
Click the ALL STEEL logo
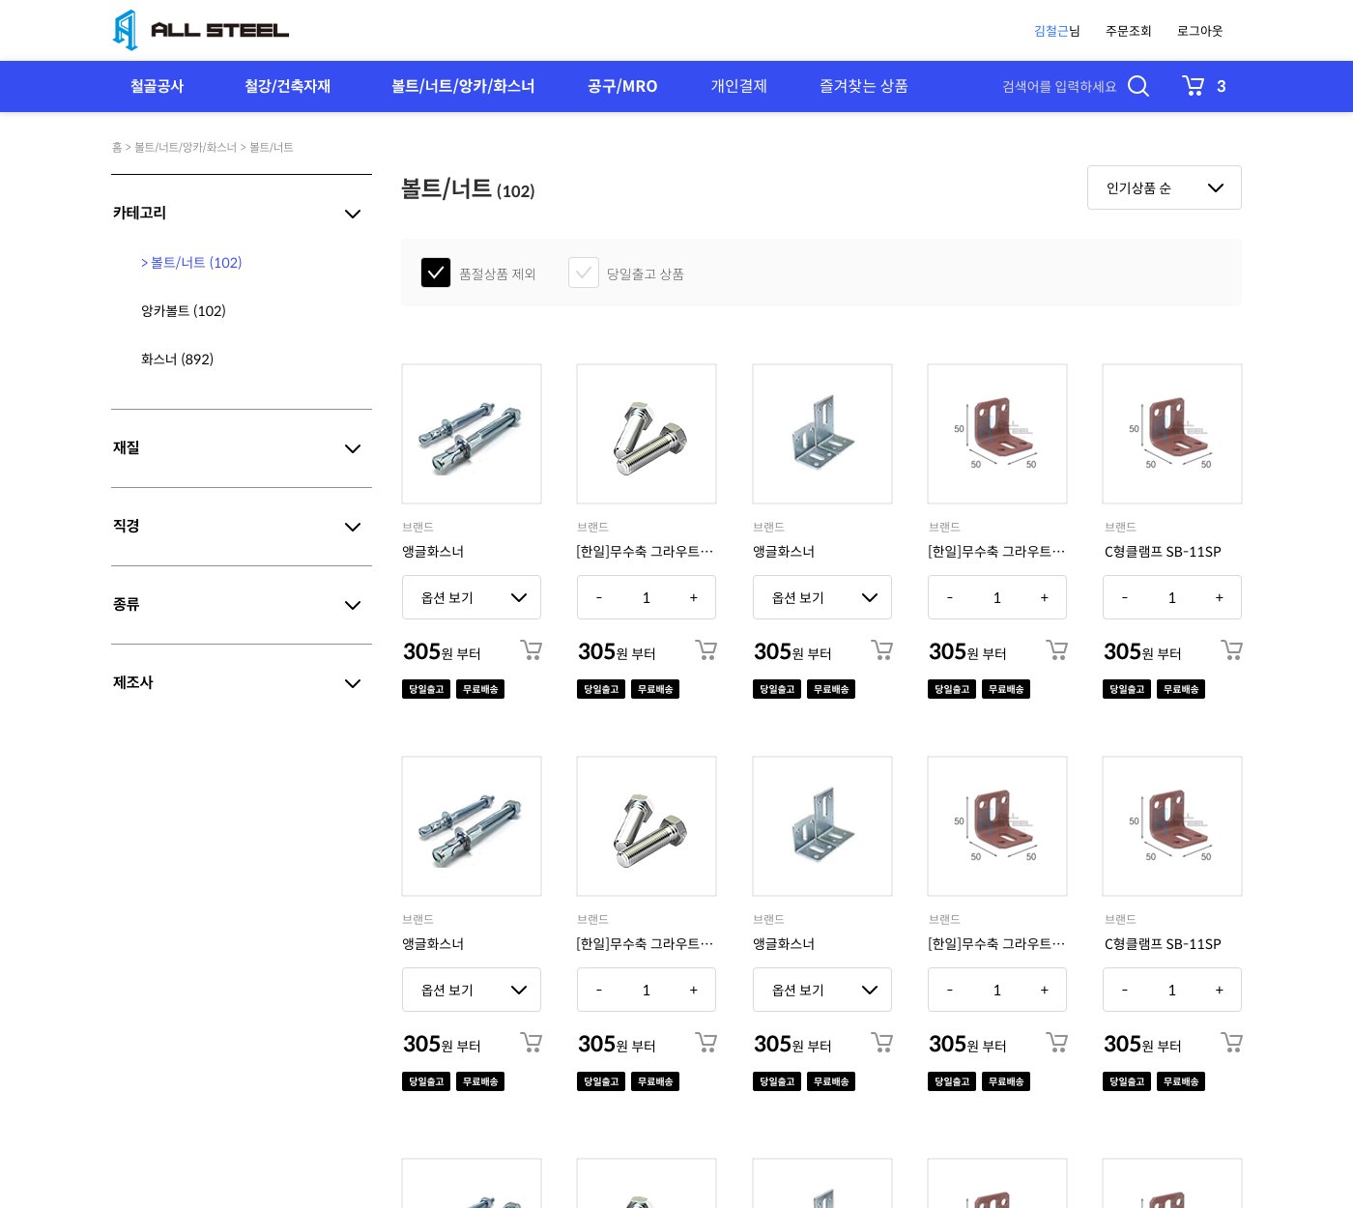[201, 30]
